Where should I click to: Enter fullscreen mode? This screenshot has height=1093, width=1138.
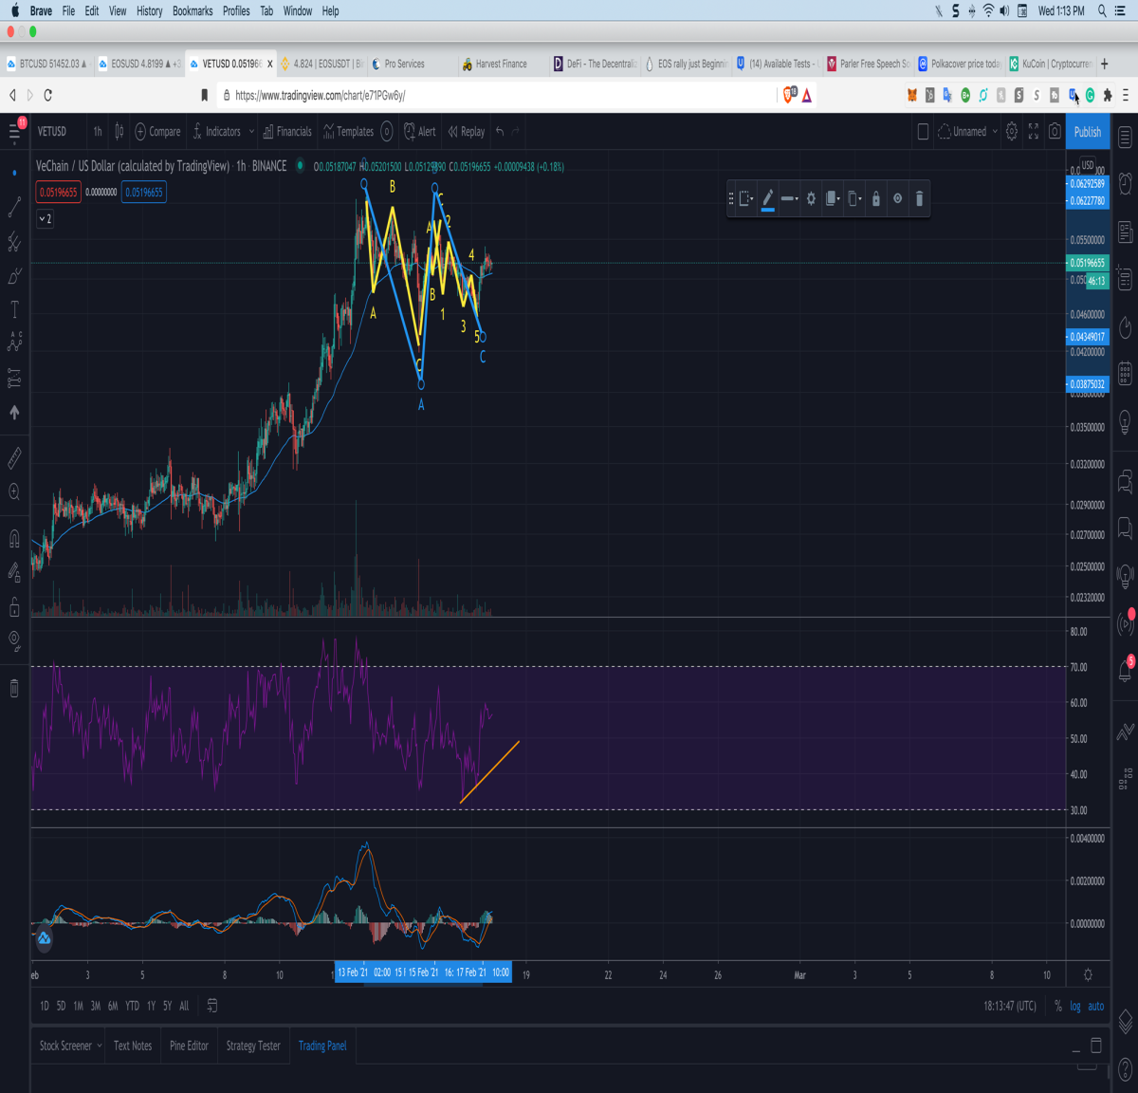click(x=1034, y=132)
